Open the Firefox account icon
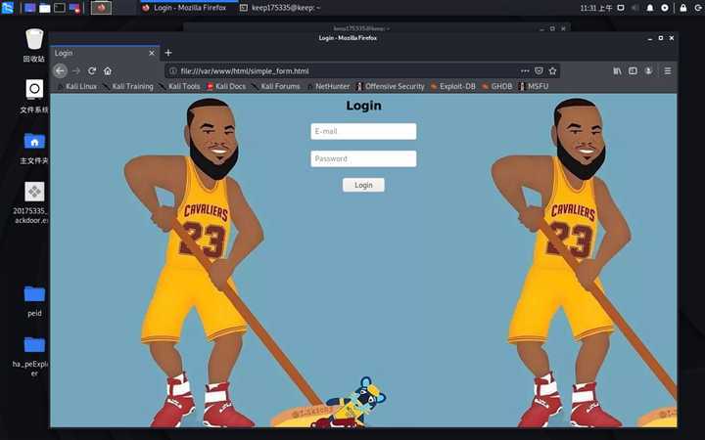This screenshot has width=705, height=440. point(648,70)
